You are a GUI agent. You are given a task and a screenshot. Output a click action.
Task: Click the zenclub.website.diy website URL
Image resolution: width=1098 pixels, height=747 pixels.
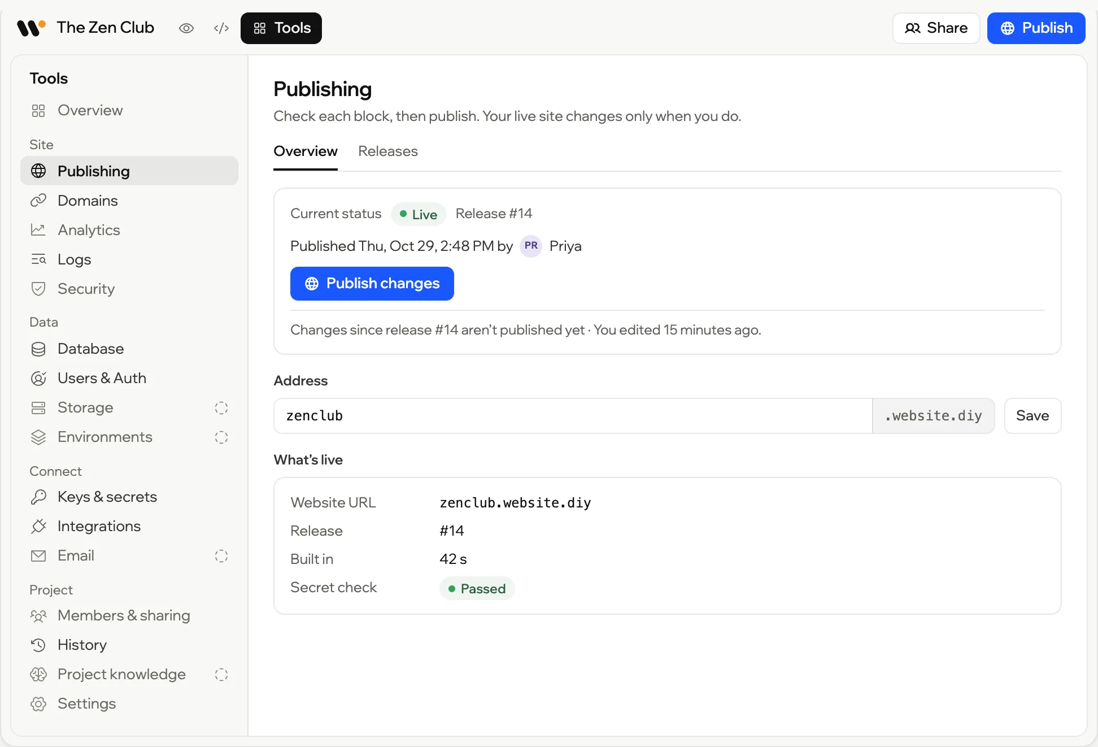[x=515, y=502]
